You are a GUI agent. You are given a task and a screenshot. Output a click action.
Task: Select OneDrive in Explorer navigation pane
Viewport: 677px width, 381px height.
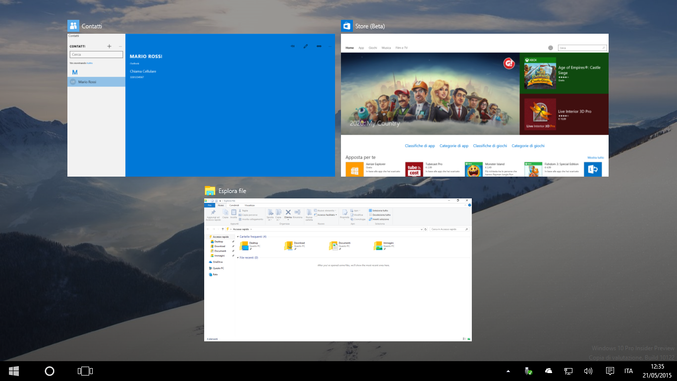click(216, 262)
